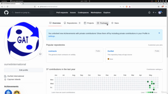Image resolution: width=168 pixels, height=94 pixels.
Task: Click the zoom magnifier in the address bar
Action: pos(120,7)
